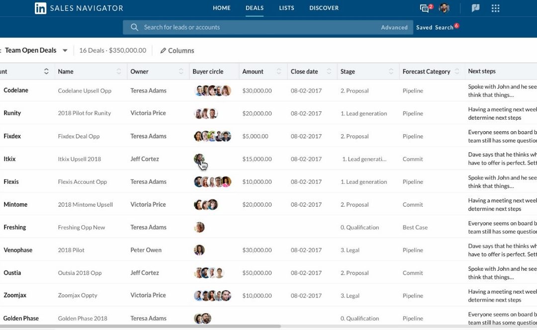Edit the $50,000.00 amount for Oustia
The height and width of the screenshot is (330, 537).
[257, 273]
